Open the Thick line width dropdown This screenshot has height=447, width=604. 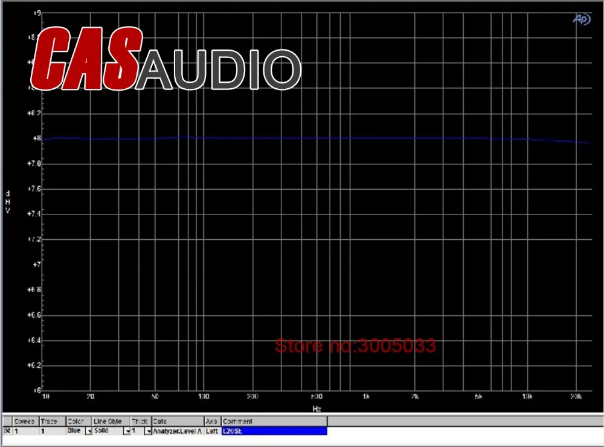click(x=148, y=431)
